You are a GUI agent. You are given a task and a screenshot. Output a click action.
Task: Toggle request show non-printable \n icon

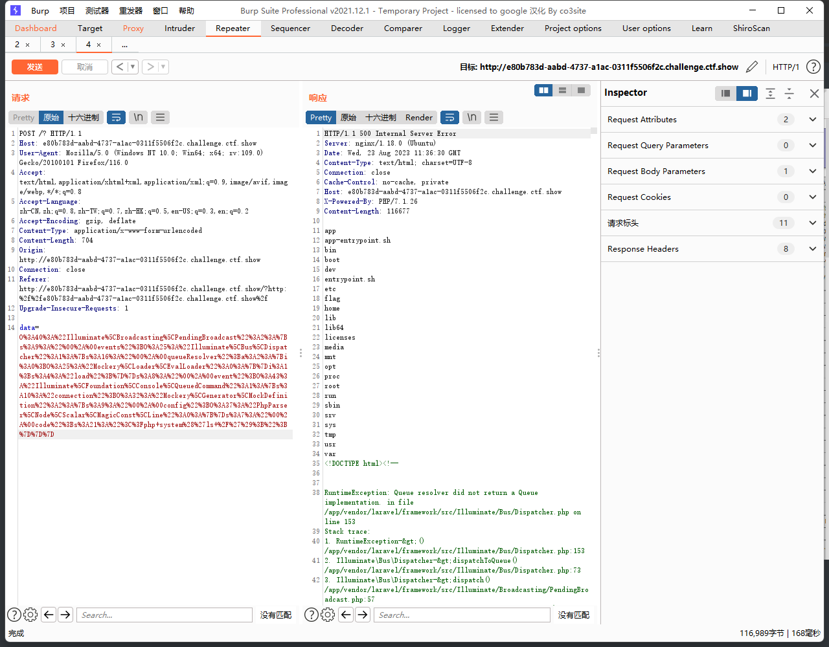point(138,117)
